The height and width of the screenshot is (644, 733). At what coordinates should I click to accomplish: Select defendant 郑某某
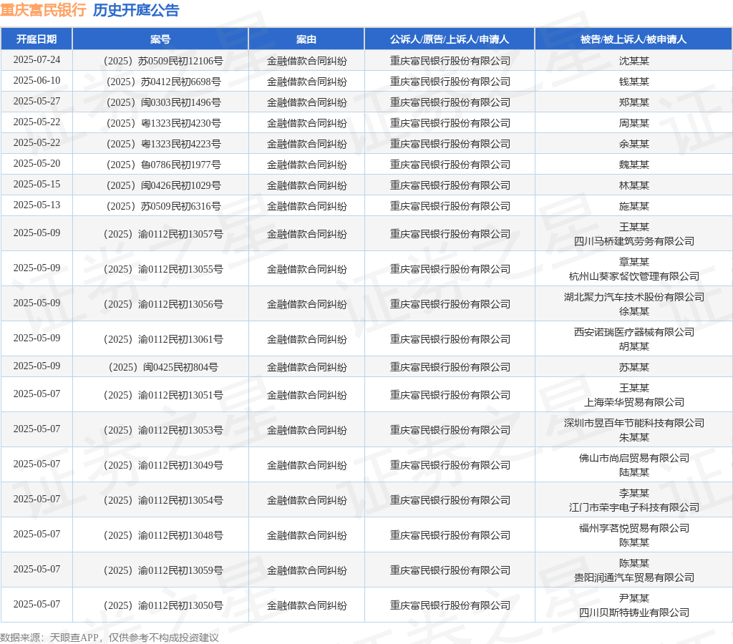tap(634, 102)
